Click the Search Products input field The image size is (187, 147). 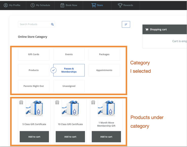tap(34, 24)
